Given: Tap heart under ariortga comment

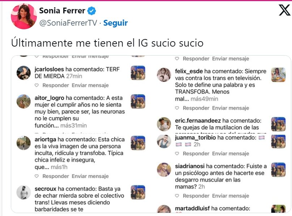Looking at the screenshot, I should click(x=37, y=176).
